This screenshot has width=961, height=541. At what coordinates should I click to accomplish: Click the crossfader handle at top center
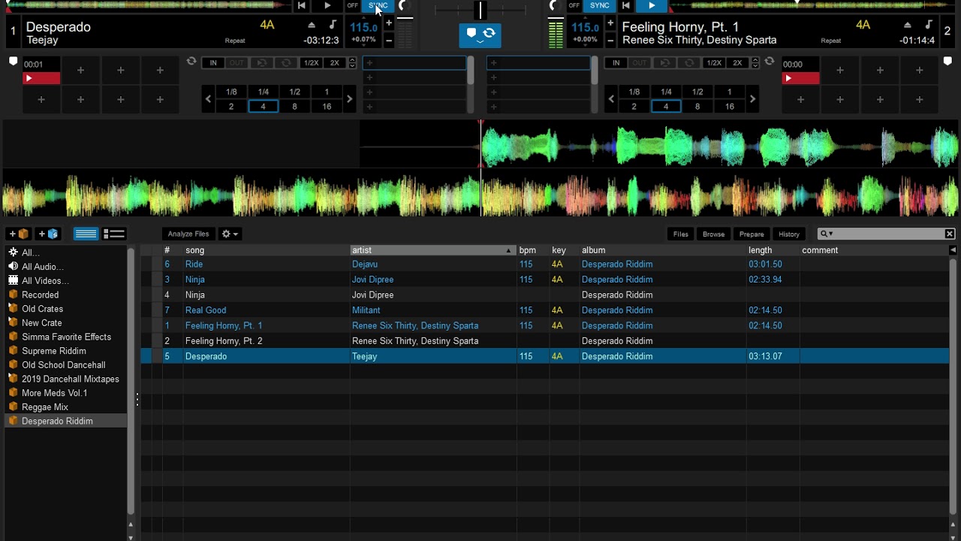[480, 10]
